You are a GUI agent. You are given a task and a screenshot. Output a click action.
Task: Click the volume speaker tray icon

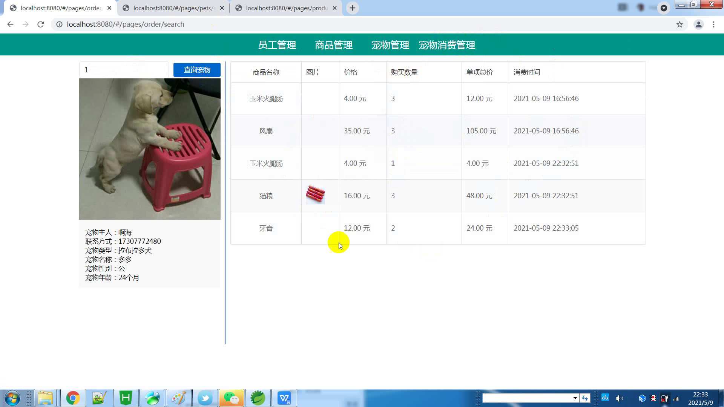coord(619,398)
